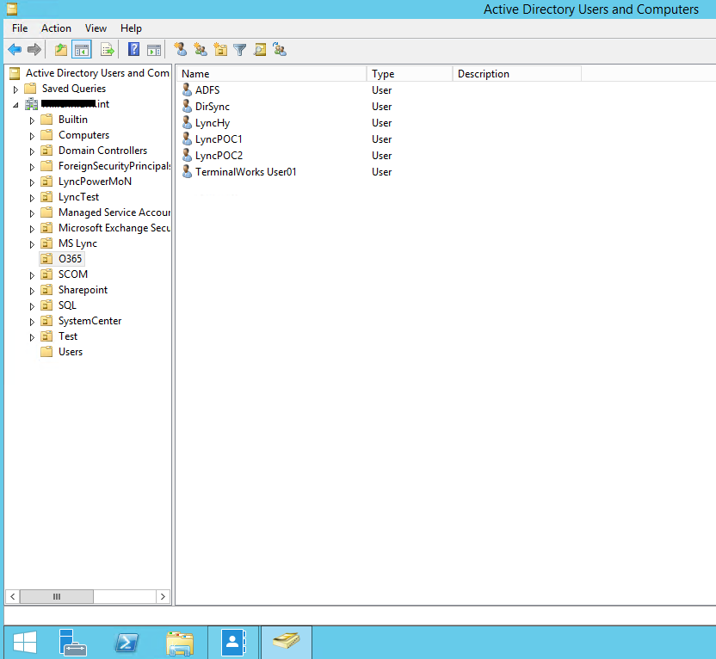Expand the MS Lync OU
The image size is (716, 659).
coord(32,244)
